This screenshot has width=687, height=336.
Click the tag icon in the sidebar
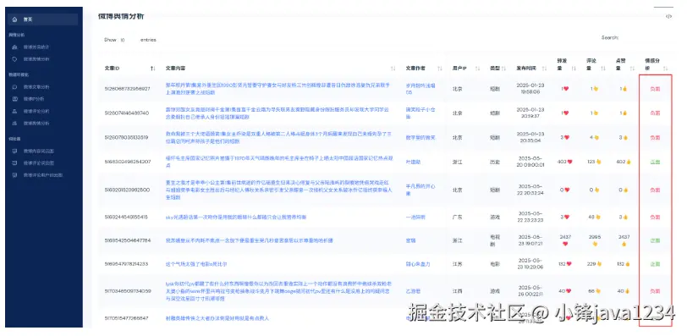click(x=15, y=59)
